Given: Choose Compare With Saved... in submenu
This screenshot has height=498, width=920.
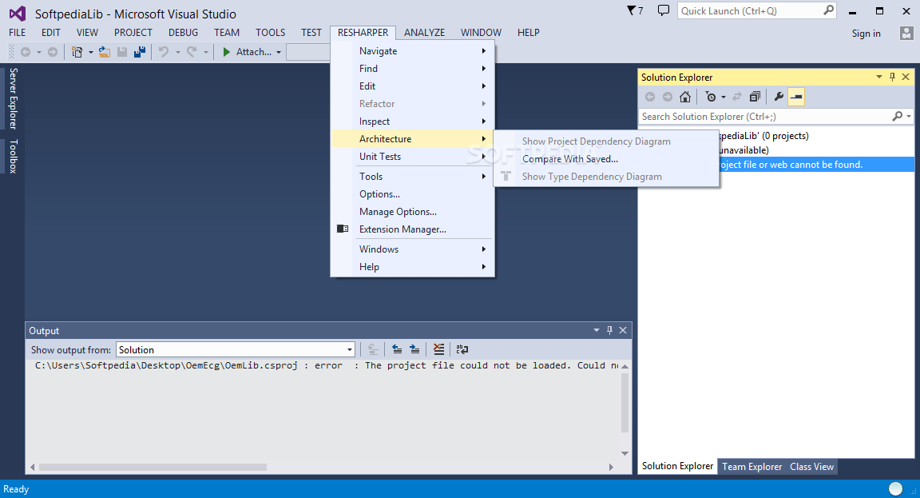Looking at the screenshot, I should click(x=606, y=159).
